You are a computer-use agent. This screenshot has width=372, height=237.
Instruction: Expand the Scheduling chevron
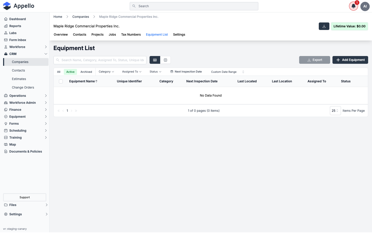46,131
